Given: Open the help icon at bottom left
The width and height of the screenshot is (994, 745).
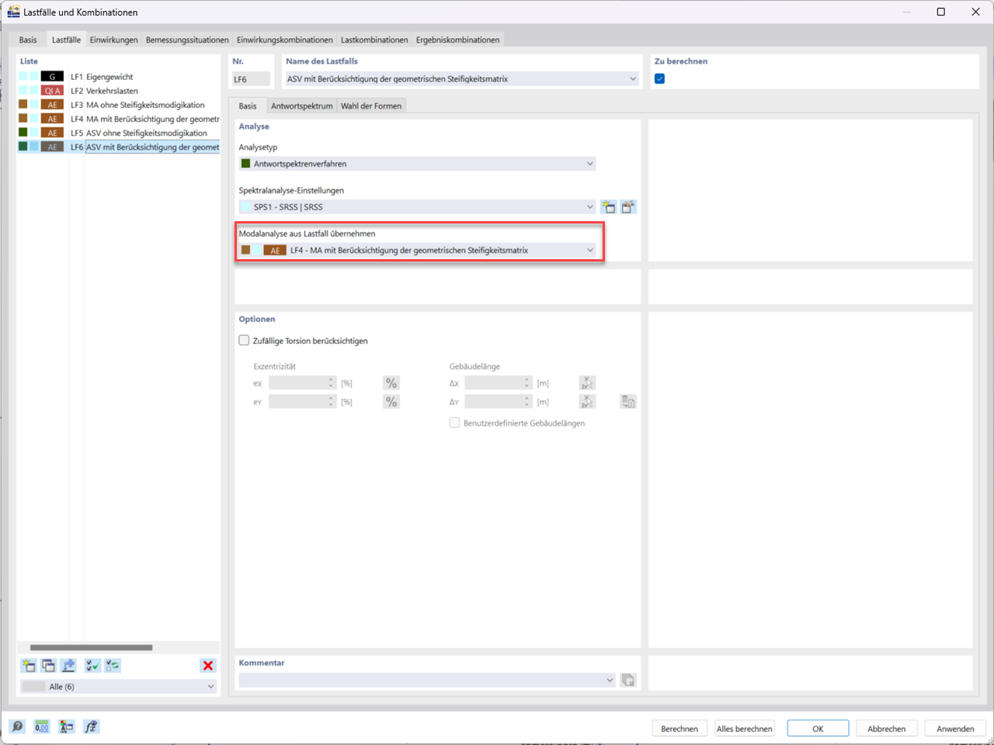Looking at the screenshot, I should (x=17, y=727).
